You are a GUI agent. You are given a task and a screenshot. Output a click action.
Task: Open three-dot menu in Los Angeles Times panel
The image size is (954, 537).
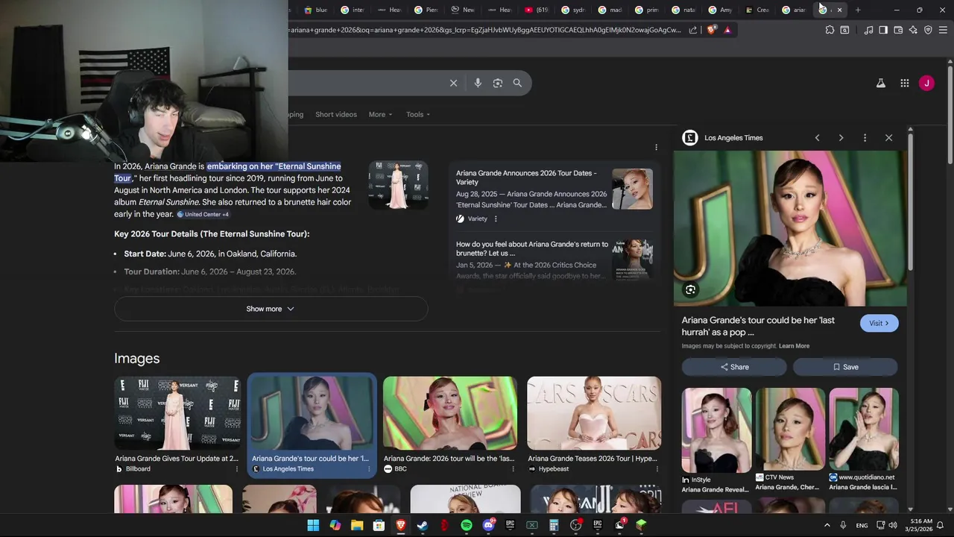865,138
